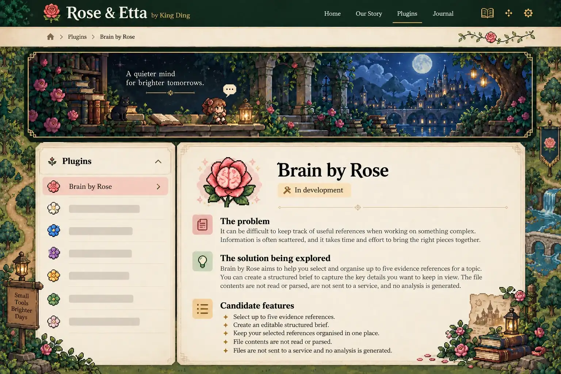Click the red rose icon beside Brain by Rose
The width and height of the screenshot is (561, 374).
click(54, 186)
